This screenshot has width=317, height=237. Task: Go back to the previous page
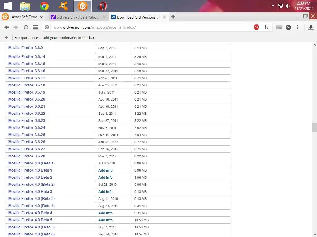[x=6, y=27]
